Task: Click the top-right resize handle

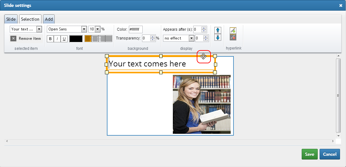Action: click(x=215, y=56)
